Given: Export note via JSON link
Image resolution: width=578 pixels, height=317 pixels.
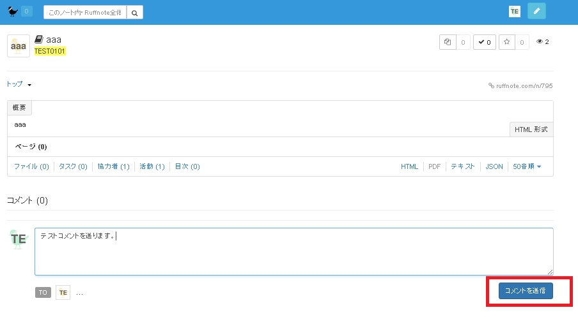Looking at the screenshot, I should point(494,166).
